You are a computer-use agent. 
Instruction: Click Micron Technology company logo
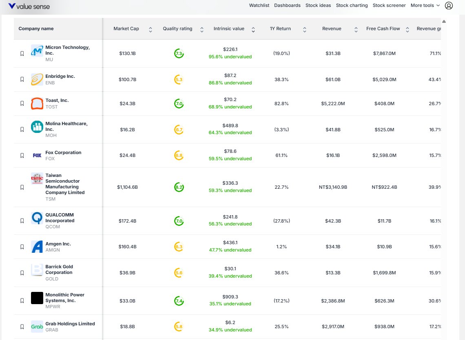pos(37,51)
